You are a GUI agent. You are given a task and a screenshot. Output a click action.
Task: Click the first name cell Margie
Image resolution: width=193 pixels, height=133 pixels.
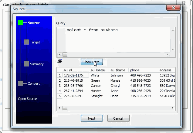coord(119,80)
